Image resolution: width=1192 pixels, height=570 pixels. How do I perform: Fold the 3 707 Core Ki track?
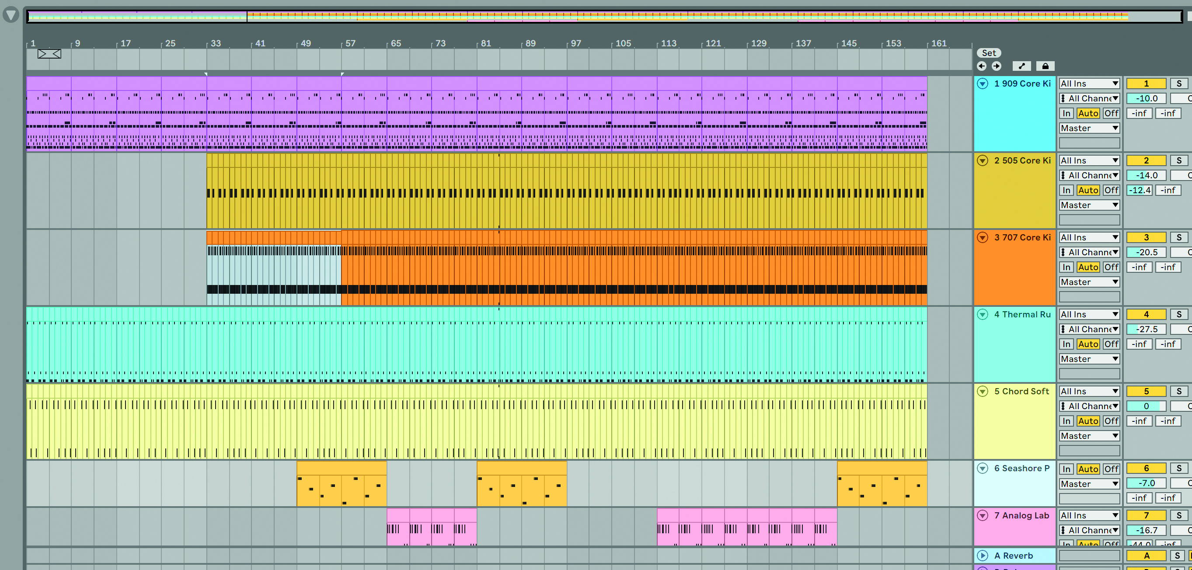point(983,237)
